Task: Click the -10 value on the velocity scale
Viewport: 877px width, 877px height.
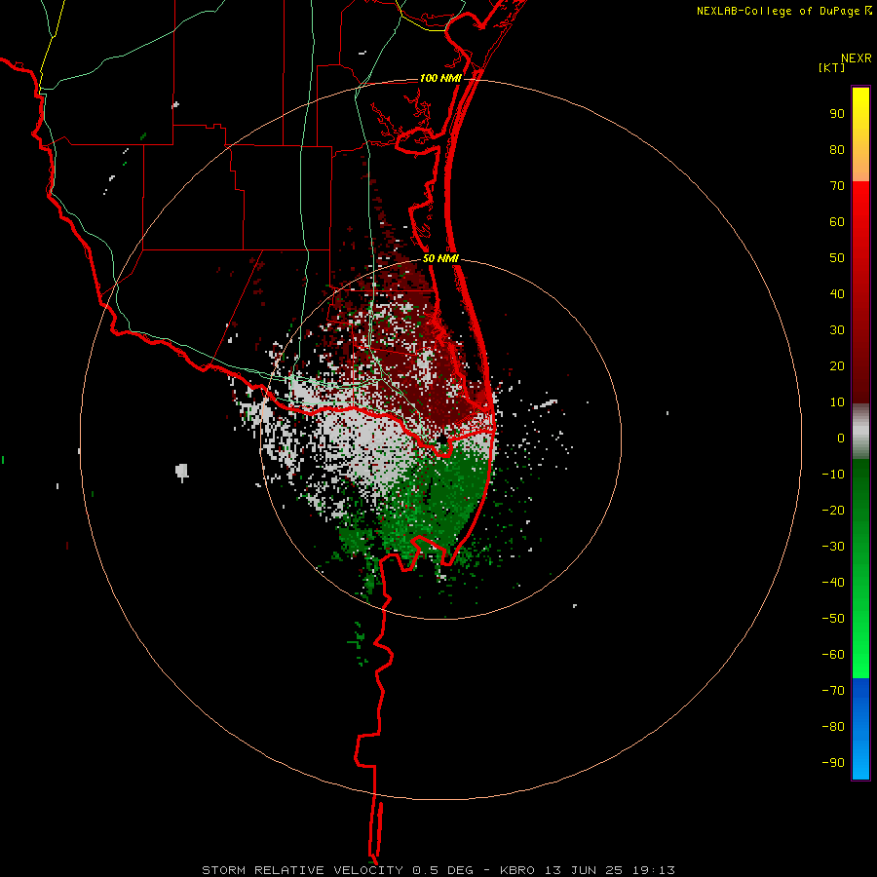Action: [x=833, y=475]
